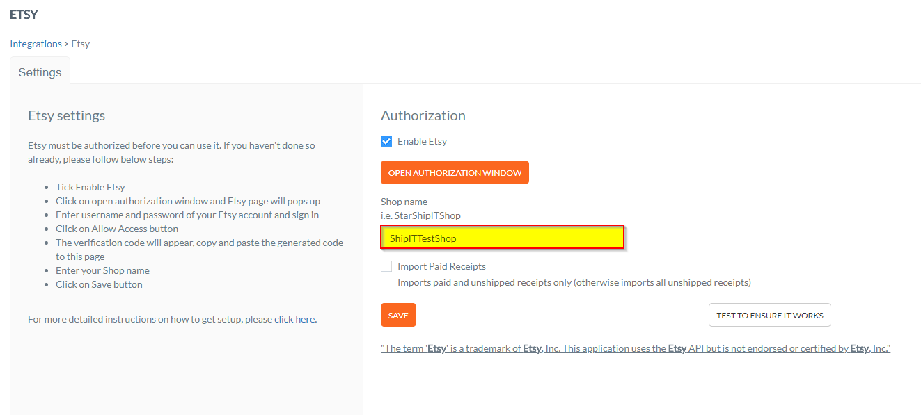
Task: Click the Shop name input field
Action: click(x=502, y=238)
